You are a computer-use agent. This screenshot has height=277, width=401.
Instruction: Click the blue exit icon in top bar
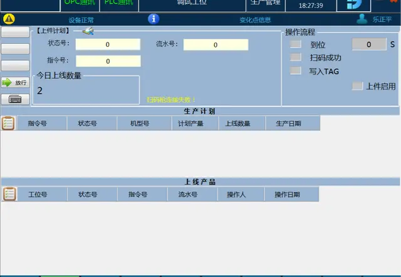pyautogui.click(x=353, y=4)
